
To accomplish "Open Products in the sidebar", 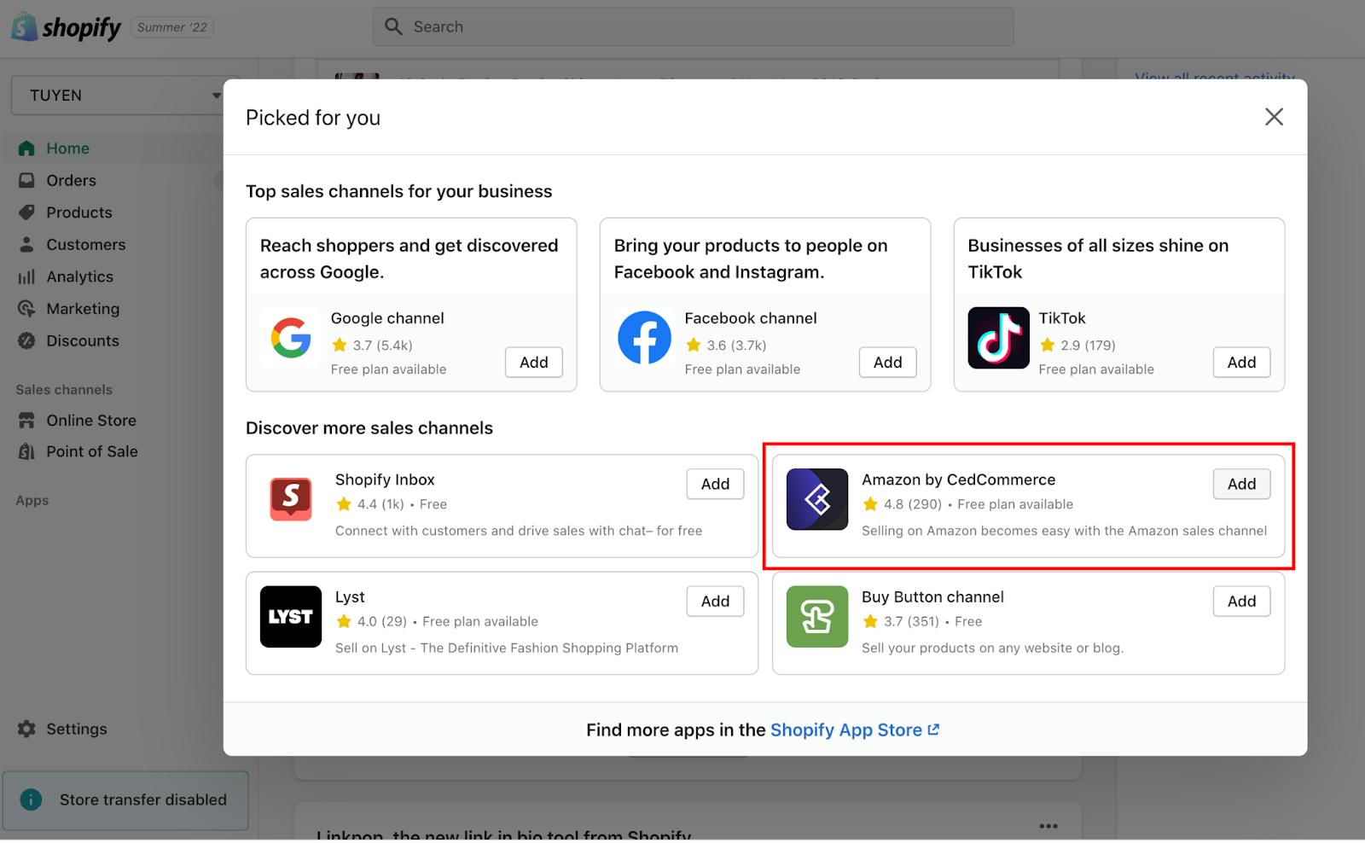I will click(x=79, y=212).
